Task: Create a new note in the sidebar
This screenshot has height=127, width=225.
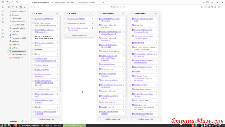Action: pyautogui.click(x=9, y=7)
